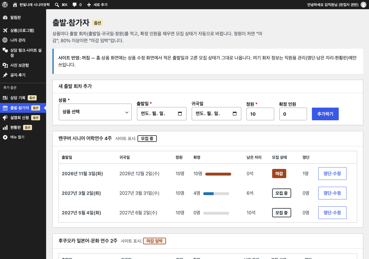Viewport: 369px width, 259px height.
Task: Click the user avatar in admin bar
Action: point(363,5)
